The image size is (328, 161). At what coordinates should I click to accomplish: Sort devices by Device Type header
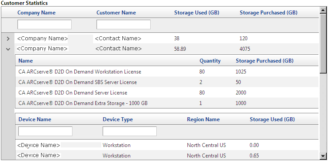pos(117,119)
